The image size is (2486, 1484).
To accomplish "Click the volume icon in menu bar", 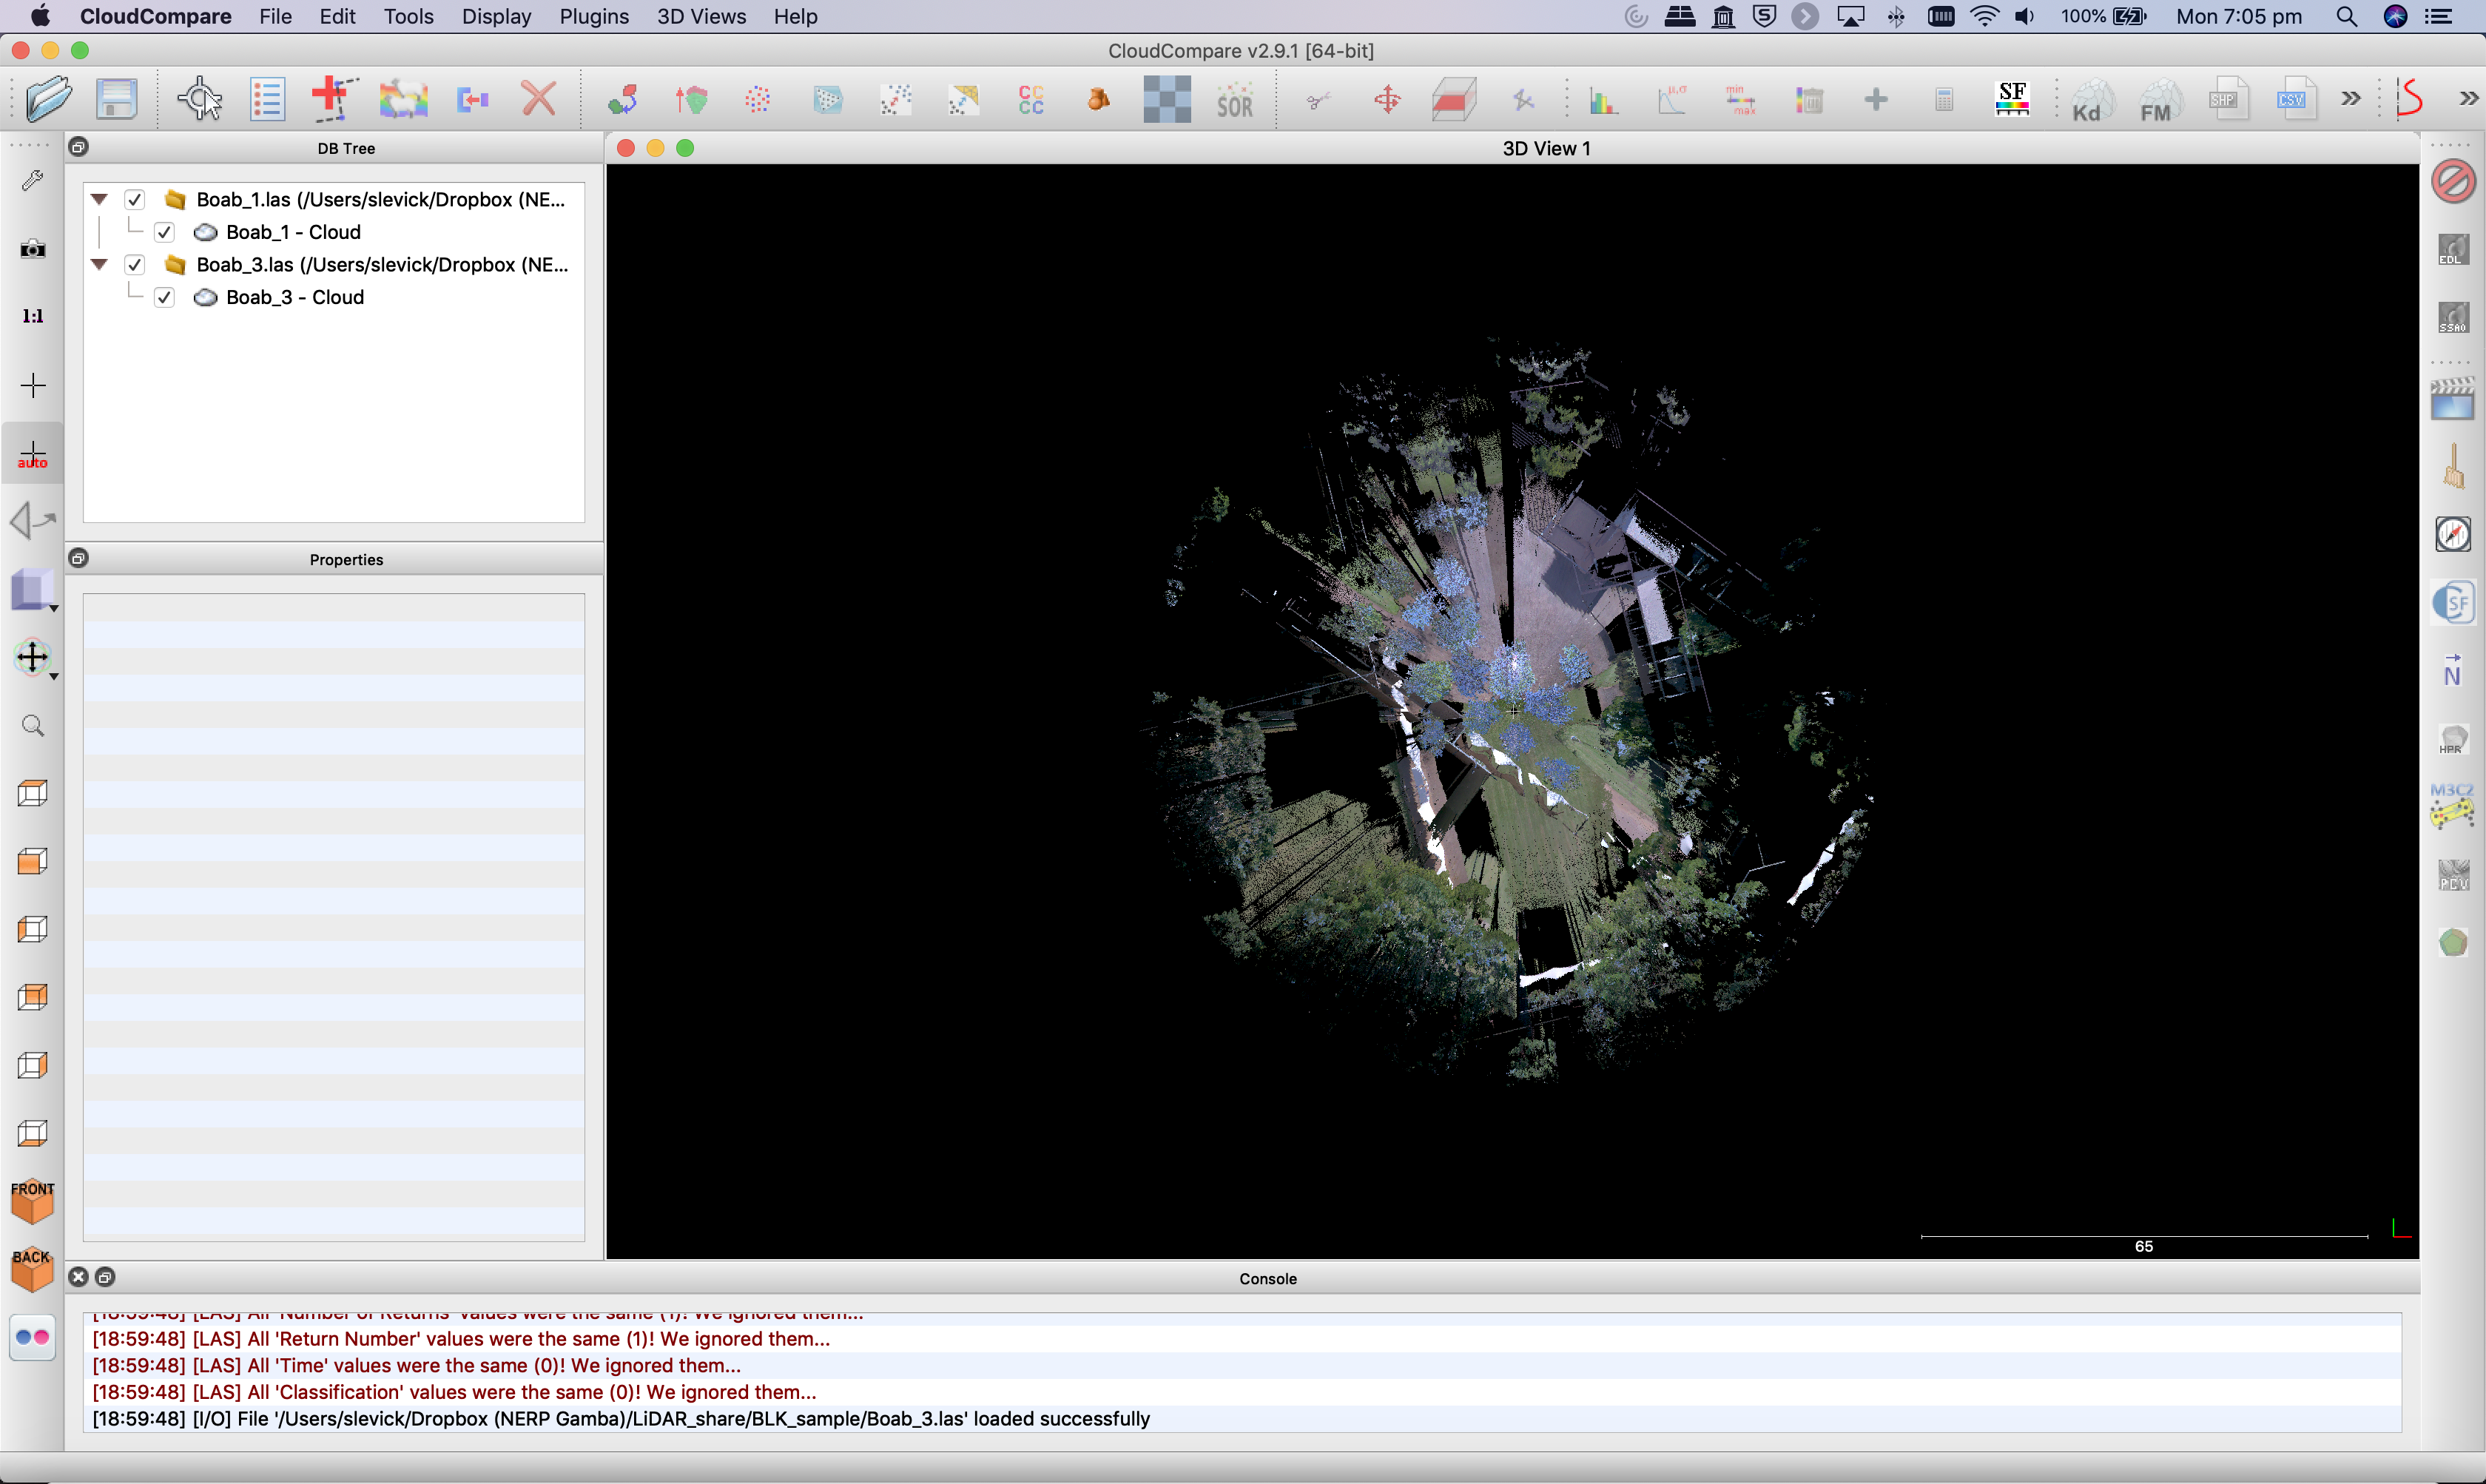I will [2025, 16].
